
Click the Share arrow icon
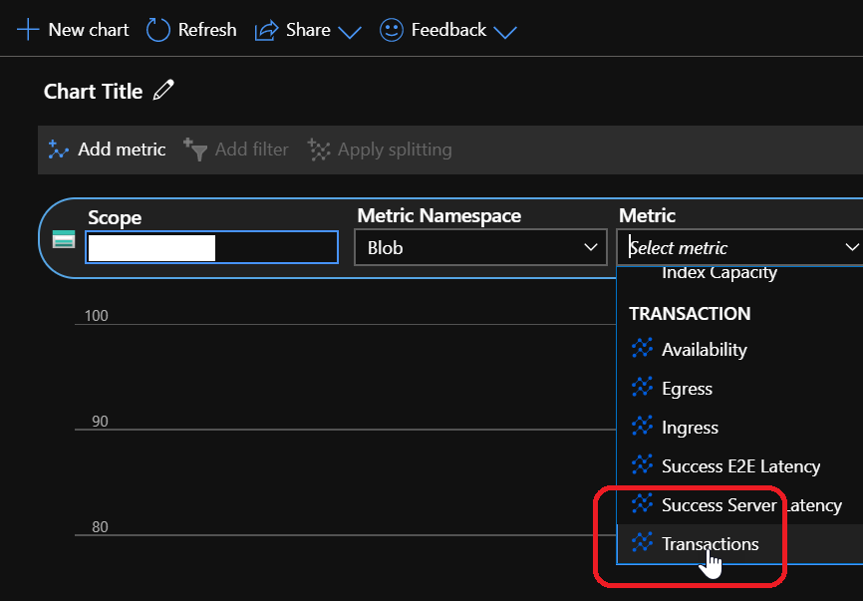tap(266, 31)
